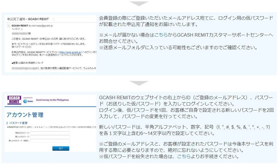
Task: Open the こちら link for GCASH REMIT customer support
Action: pyautogui.click(x=161, y=35)
